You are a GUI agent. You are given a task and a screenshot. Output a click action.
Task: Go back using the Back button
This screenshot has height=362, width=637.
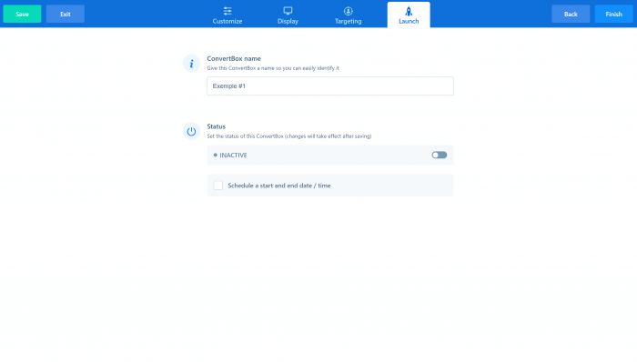pos(571,14)
